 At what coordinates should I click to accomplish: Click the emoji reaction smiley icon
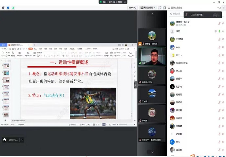coord(5,140)
